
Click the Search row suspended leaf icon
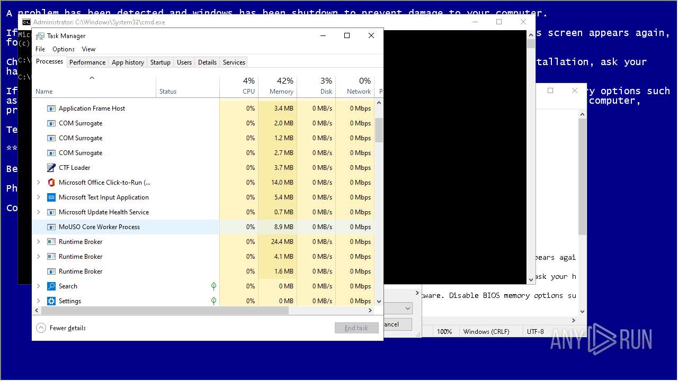tap(213, 286)
